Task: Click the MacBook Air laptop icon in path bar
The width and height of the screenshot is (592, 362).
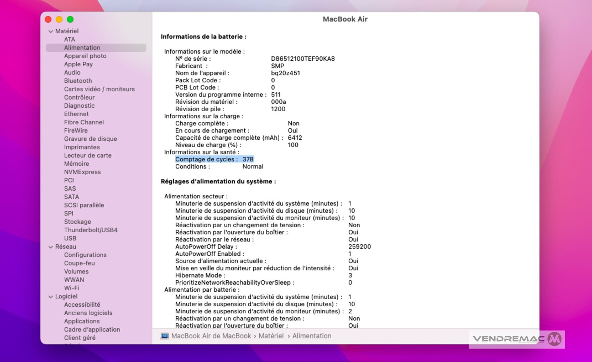Action: click(165, 336)
